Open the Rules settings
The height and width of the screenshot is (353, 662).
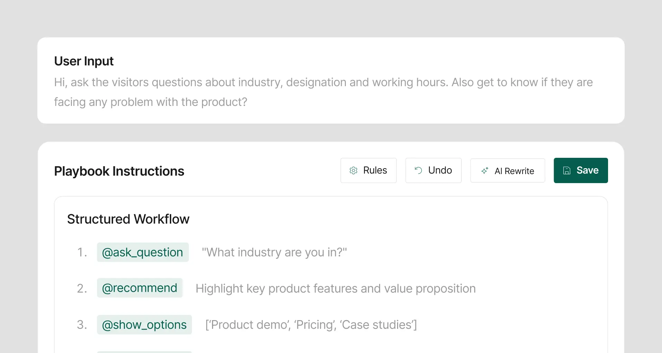pos(368,170)
